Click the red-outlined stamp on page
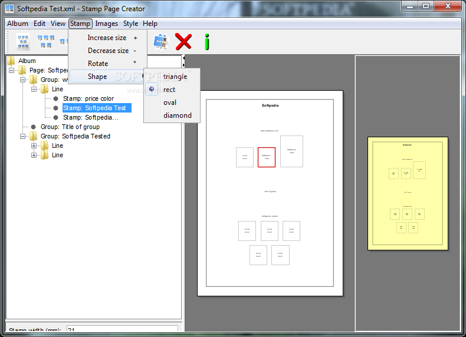The width and height of the screenshot is (466, 337). [x=267, y=157]
